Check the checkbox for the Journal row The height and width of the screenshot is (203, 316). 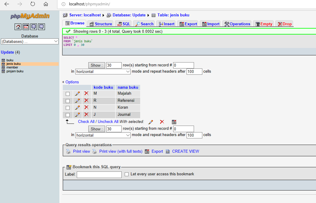68,115
